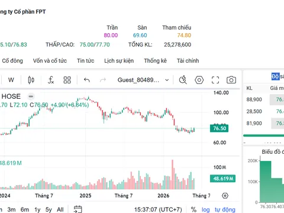Collapse the HOSE legend with the minus icon
Viewport: 284px width, 213px height.
click(x=31, y=96)
